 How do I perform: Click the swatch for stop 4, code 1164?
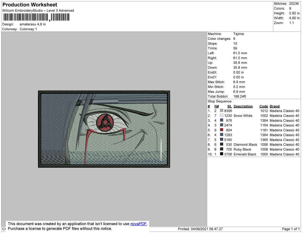pos(221,125)
